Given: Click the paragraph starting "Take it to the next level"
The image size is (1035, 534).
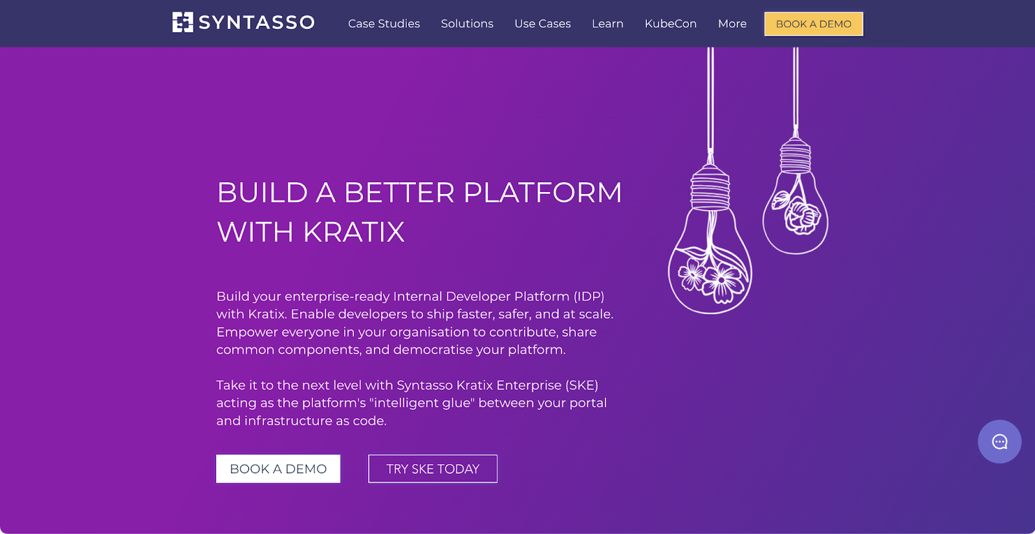Looking at the screenshot, I should pyautogui.click(x=411, y=403).
